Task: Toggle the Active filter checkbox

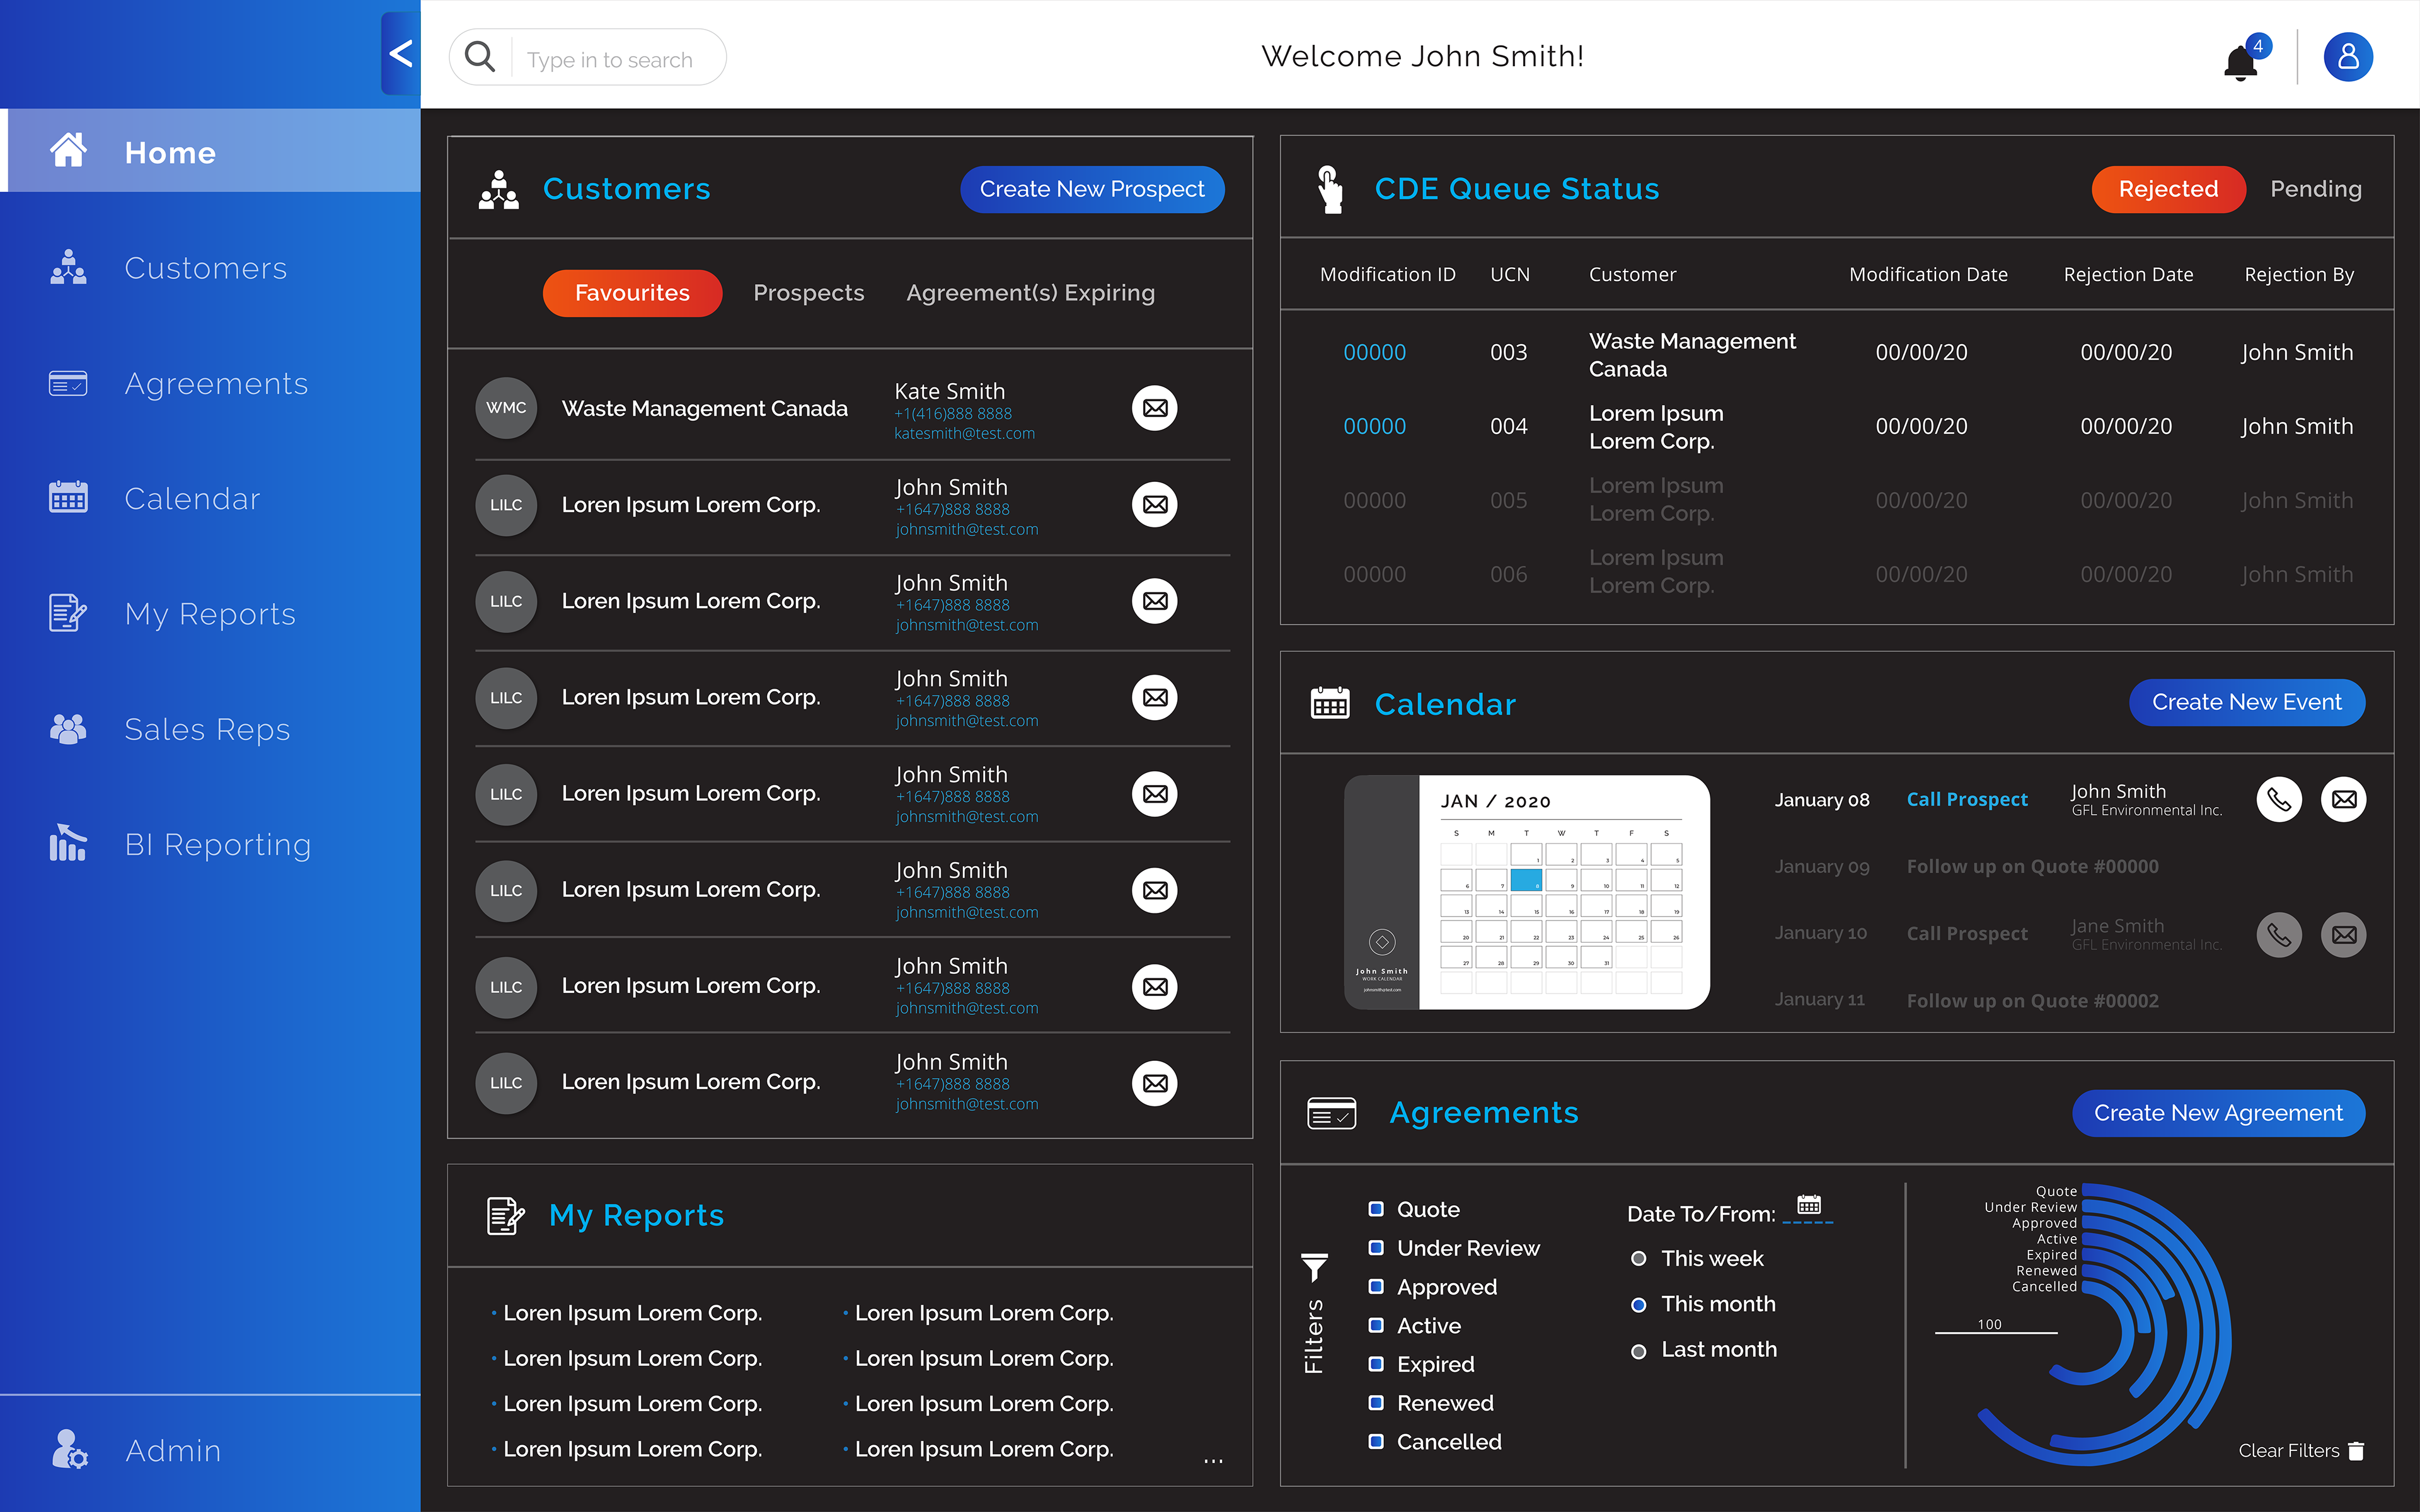Action: point(1376,1325)
